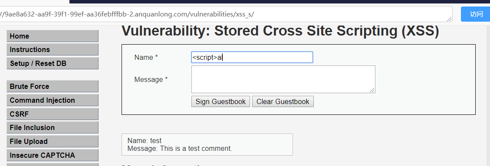The image size is (490, 166).
Task: Select the Brute Force vulnerability
Action: (x=53, y=86)
